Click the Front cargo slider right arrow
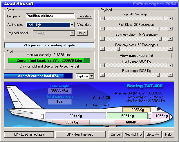Screen dimensions: 179x142 pos(171,65)
